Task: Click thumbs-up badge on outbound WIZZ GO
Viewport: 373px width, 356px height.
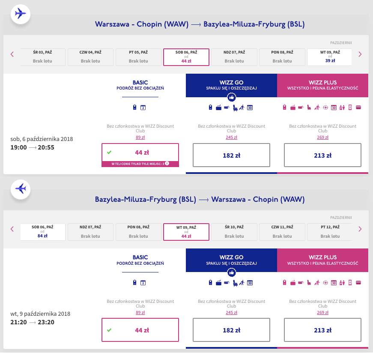Action: coord(231,97)
